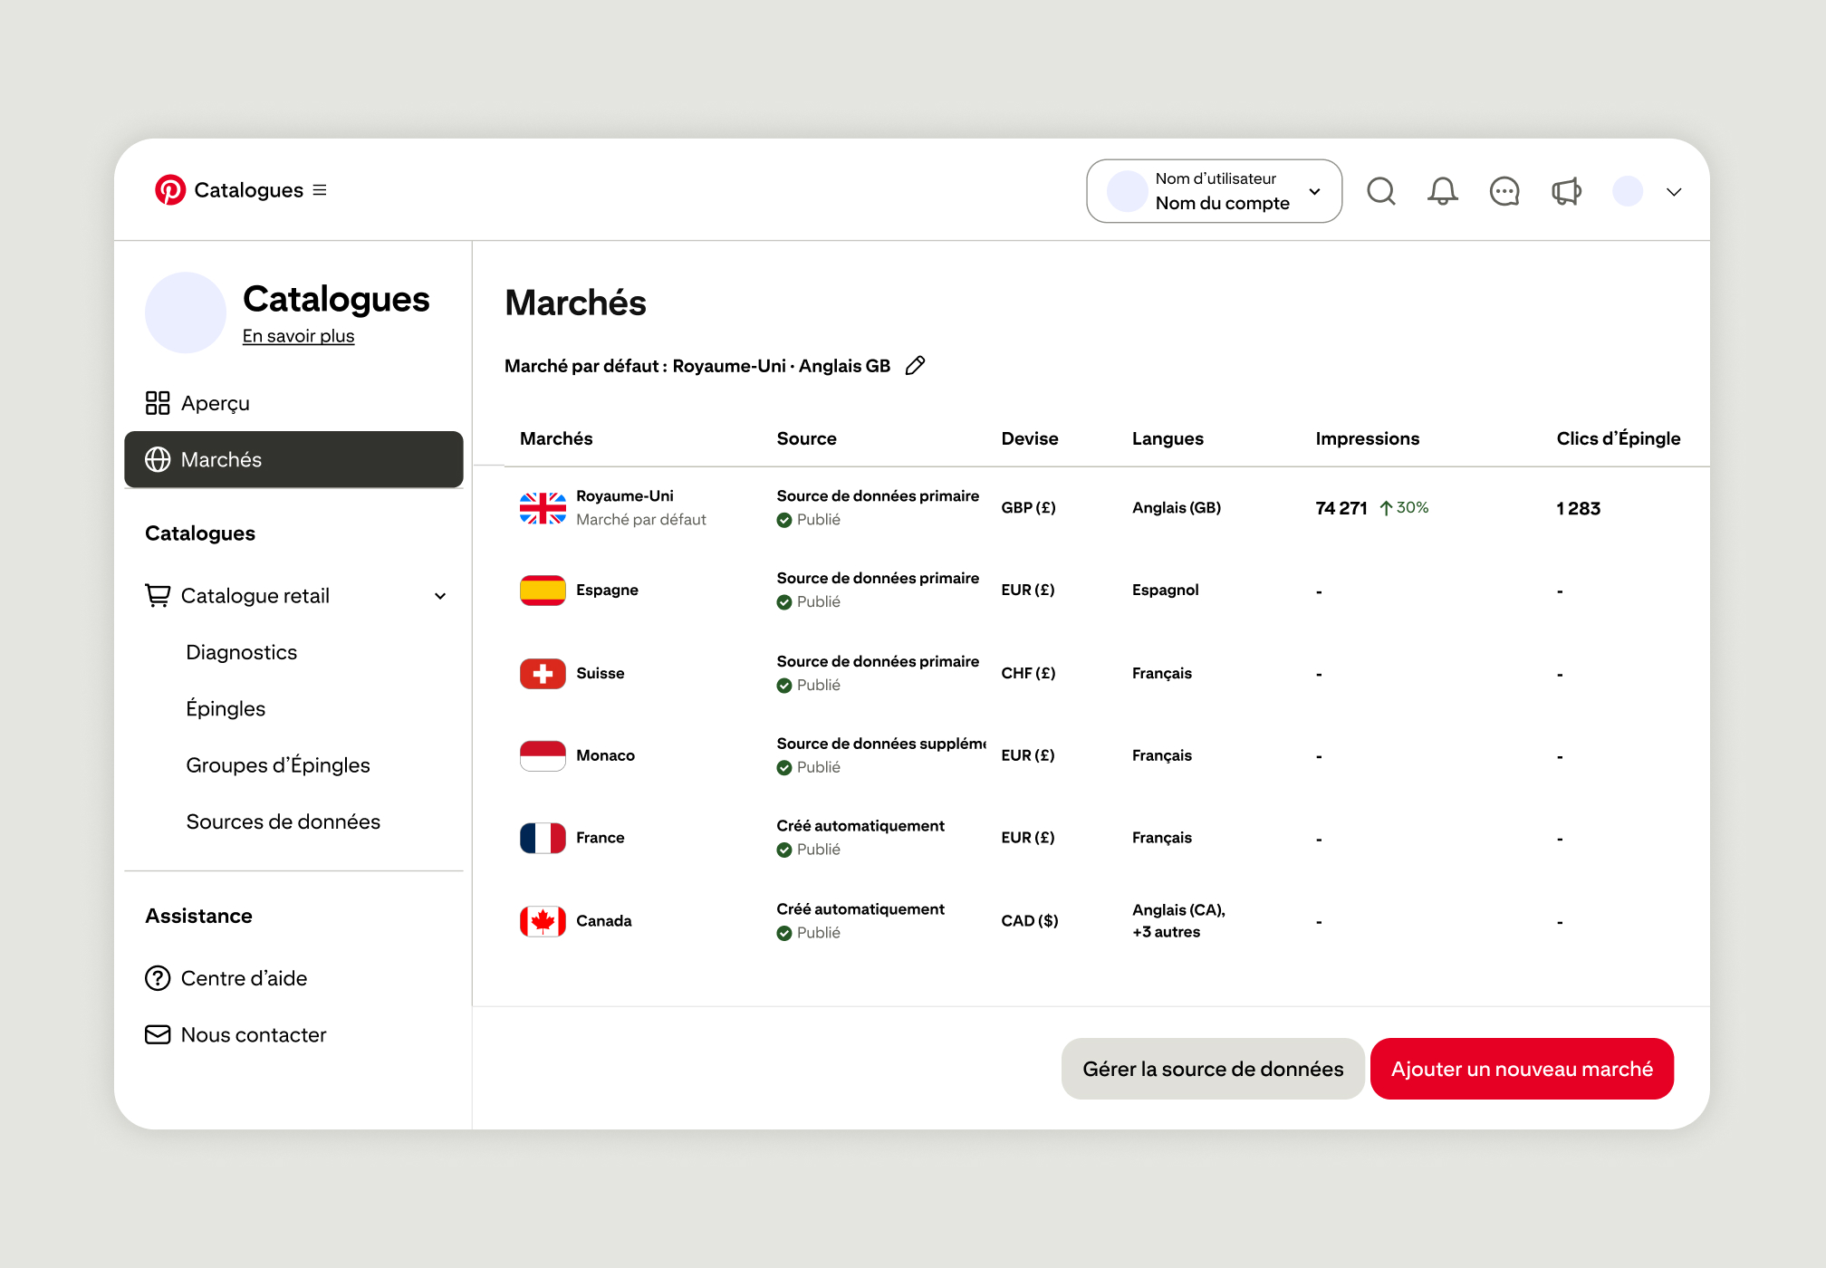Click 'Anglais (CA), +3 autres' languages cell

tap(1178, 921)
